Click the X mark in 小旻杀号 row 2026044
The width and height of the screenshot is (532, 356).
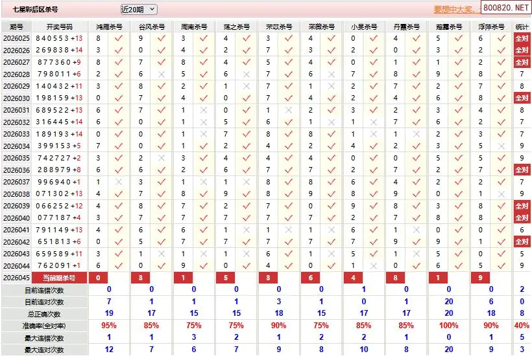pos(373,265)
